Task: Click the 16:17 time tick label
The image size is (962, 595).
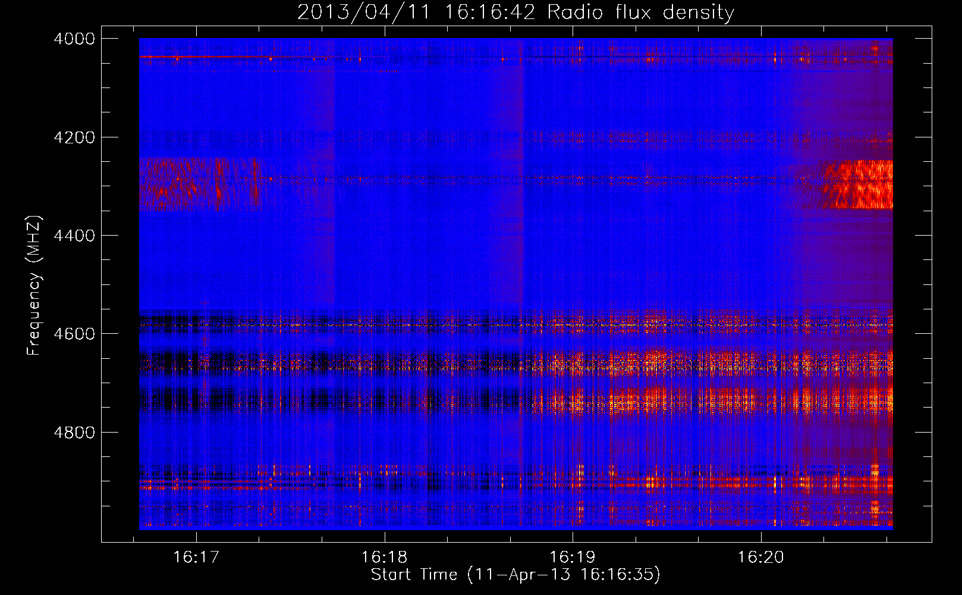Action: [x=196, y=558]
